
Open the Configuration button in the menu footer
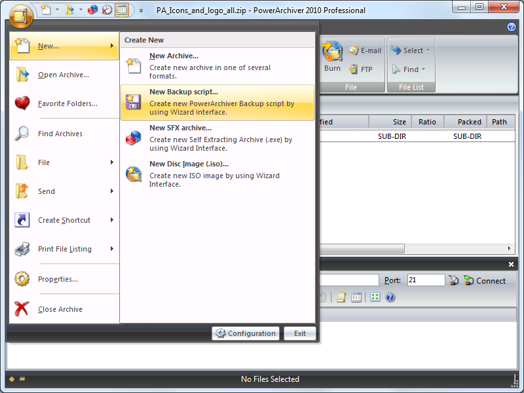click(x=246, y=333)
